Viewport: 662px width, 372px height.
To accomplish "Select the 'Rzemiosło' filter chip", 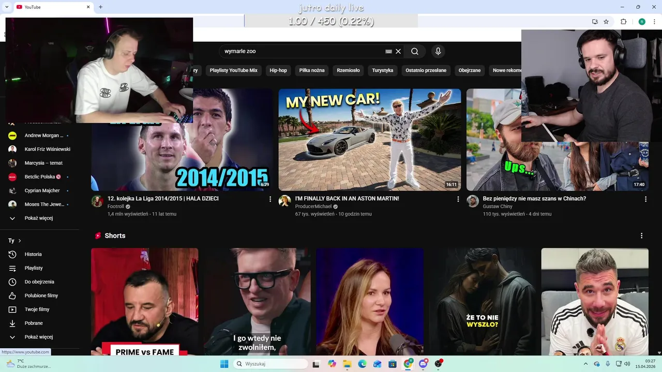I will [348, 70].
